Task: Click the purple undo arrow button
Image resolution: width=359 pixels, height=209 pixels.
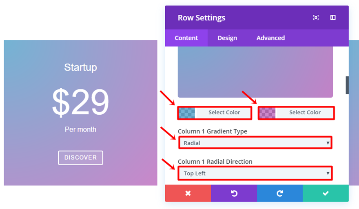Action: (x=234, y=193)
